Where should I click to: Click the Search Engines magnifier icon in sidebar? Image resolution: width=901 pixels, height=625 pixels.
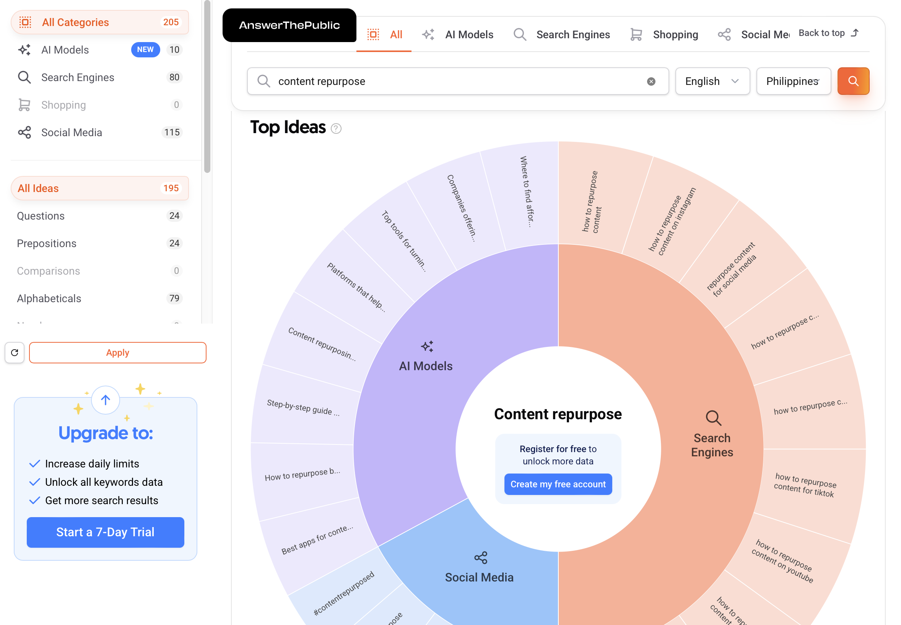pyautogui.click(x=24, y=77)
